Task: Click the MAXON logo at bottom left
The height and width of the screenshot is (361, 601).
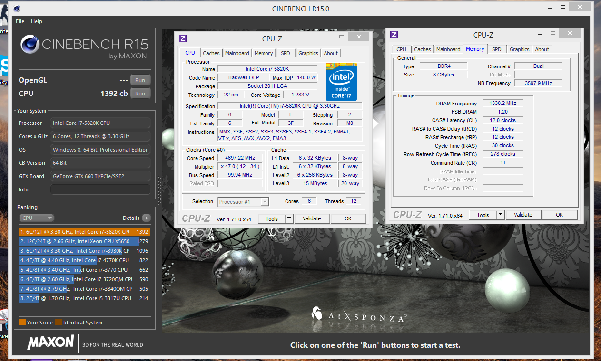Action: pyautogui.click(x=50, y=343)
